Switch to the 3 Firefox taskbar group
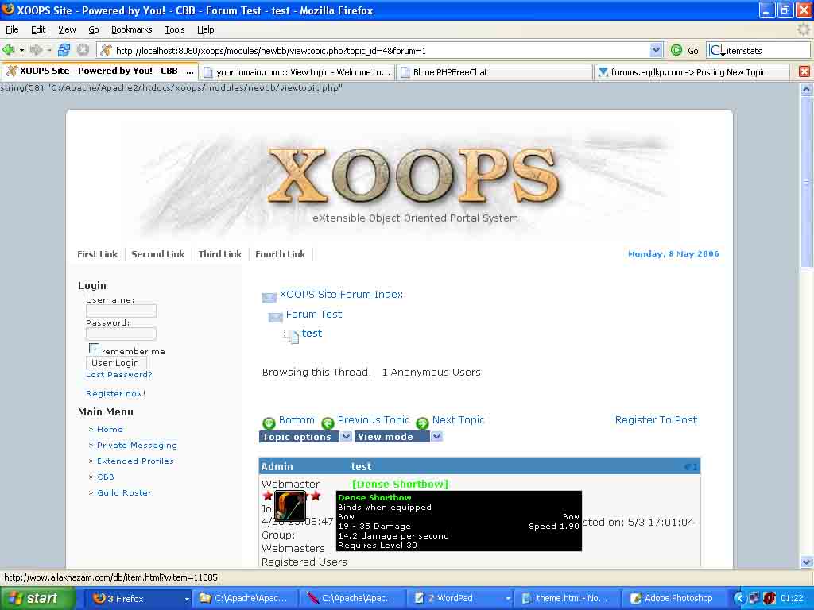 (x=137, y=599)
